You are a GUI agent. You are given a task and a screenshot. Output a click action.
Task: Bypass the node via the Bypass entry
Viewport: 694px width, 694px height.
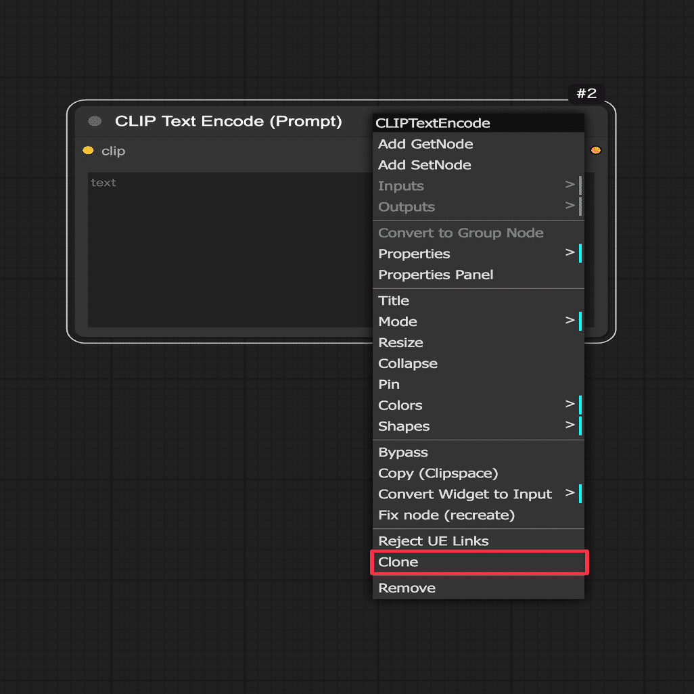(x=478, y=453)
